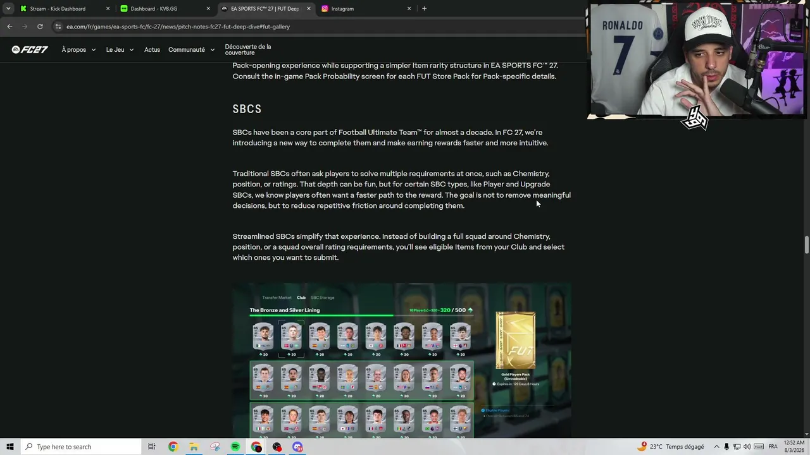Open File Explorer from the taskbar
810x455 pixels.
tap(194, 447)
